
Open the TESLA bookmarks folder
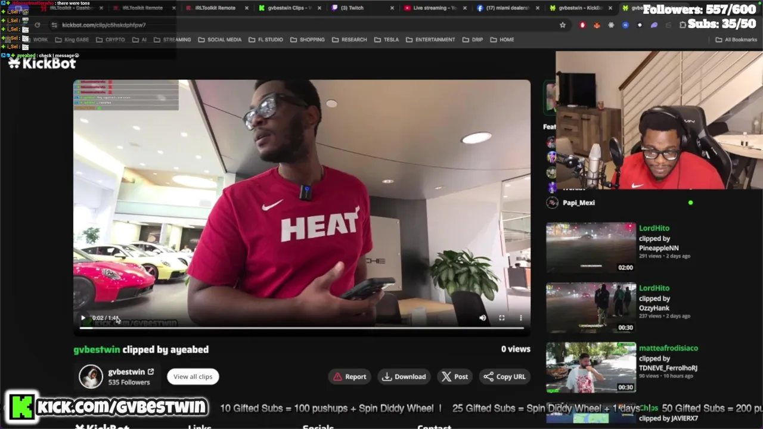tap(386, 40)
